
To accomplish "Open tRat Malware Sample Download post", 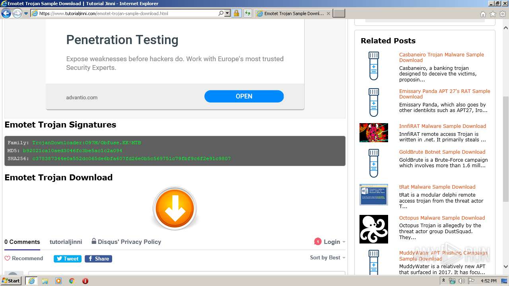I will tap(437, 187).
